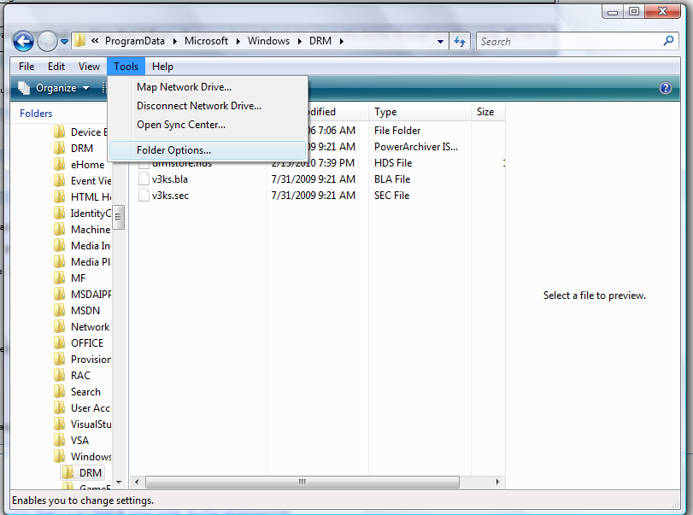The height and width of the screenshot is (515, 693).
Task: Open Help using the question mark icon
Action: (665, 88)
